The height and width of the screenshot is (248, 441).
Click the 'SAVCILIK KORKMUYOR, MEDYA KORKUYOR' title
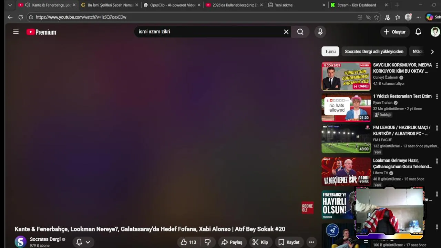coord(402,68)
